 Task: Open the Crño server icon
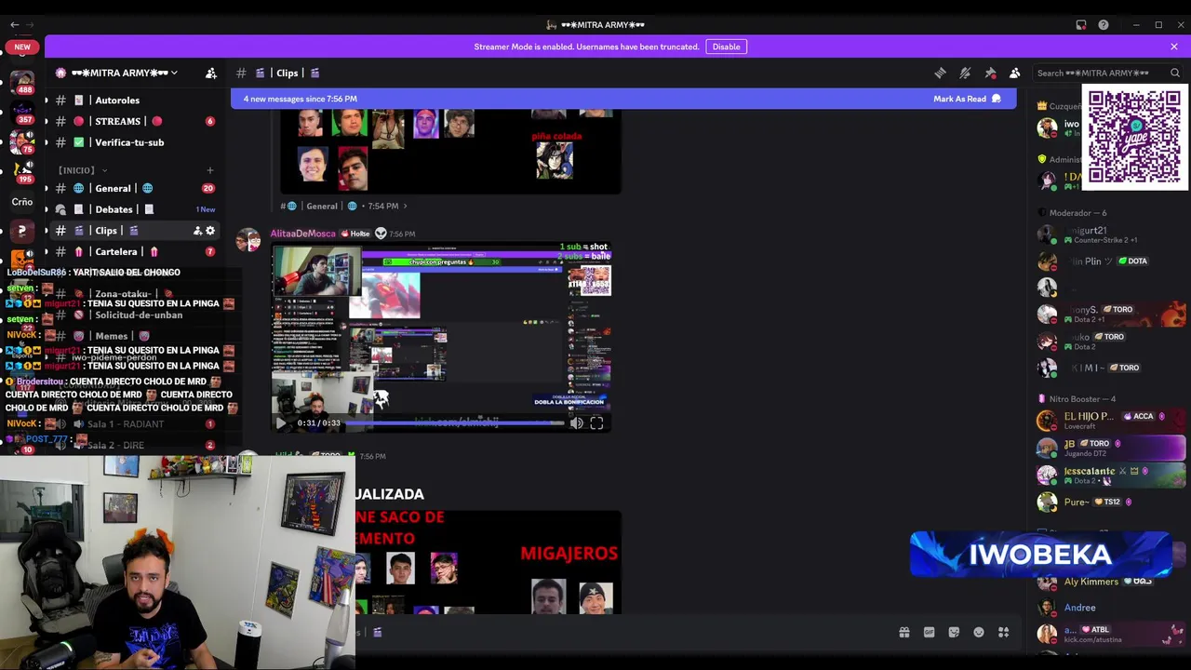(22, 201)
